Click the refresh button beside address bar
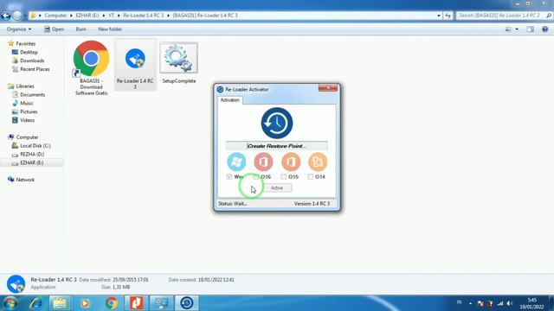The width and height of the screenshot is (554, 311). (x=448, y=16)
